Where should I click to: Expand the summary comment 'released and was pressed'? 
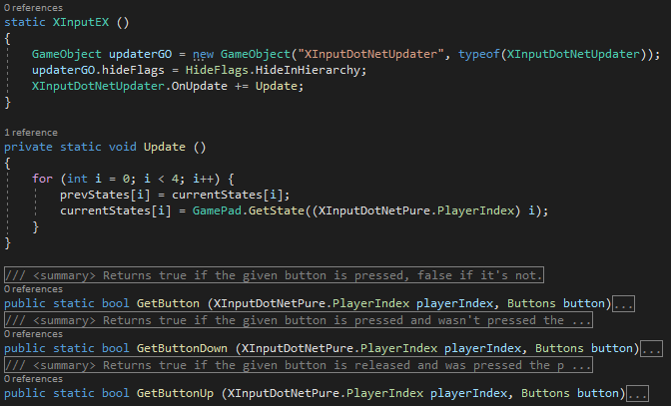(298, 365)
